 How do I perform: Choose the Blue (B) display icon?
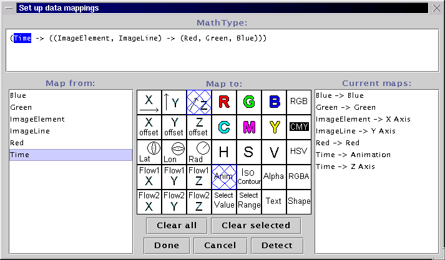(274, 102)
